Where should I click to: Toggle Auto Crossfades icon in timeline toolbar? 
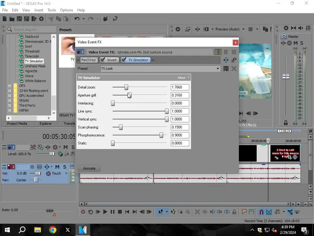point(269,212)
